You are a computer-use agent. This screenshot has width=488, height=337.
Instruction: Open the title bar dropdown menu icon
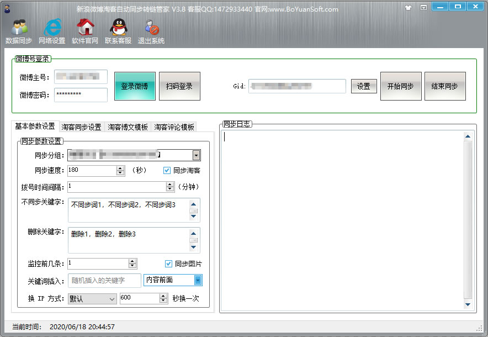[x=423, y=8]
